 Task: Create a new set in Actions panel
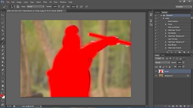point(180,52)
